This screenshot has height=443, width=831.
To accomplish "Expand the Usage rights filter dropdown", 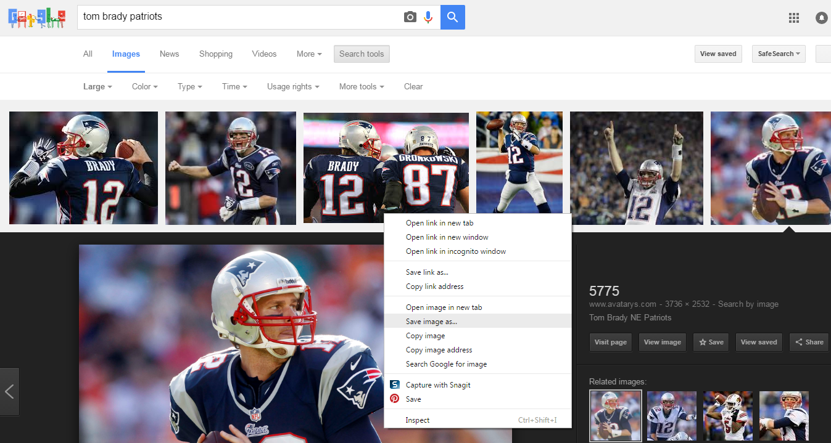I will pos(293,87).
